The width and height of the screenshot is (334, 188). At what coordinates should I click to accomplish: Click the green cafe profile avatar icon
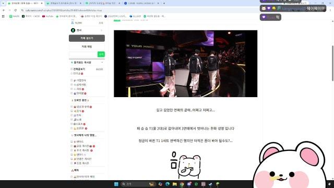pos(73,30)
